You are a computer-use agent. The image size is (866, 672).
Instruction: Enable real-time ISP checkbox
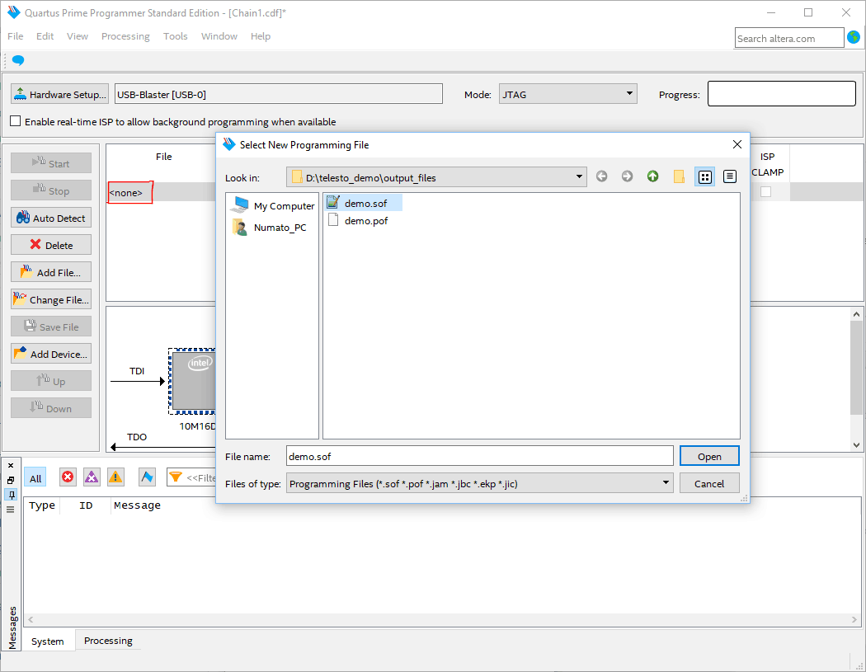(x=16, y=121)
